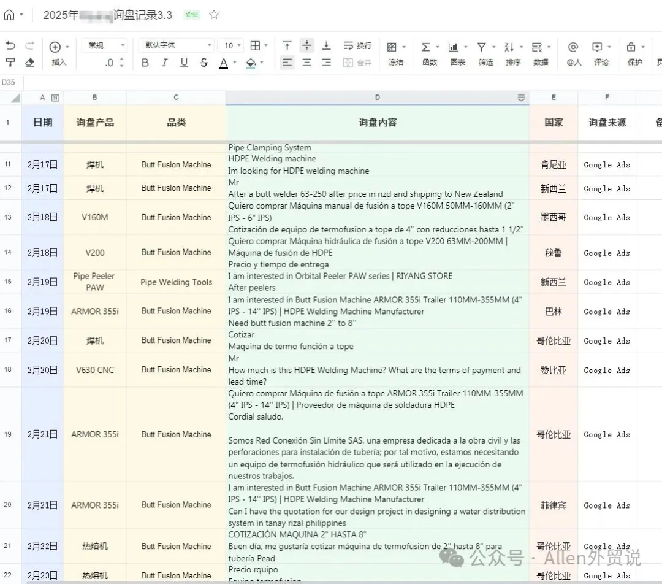Click the column A date-type icon
The image size is (662, 584).
55,98
